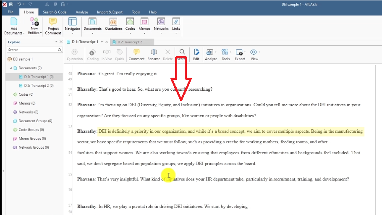Open Explore panel options dropdown
This screenshot has width=382, height=215.
56,42
